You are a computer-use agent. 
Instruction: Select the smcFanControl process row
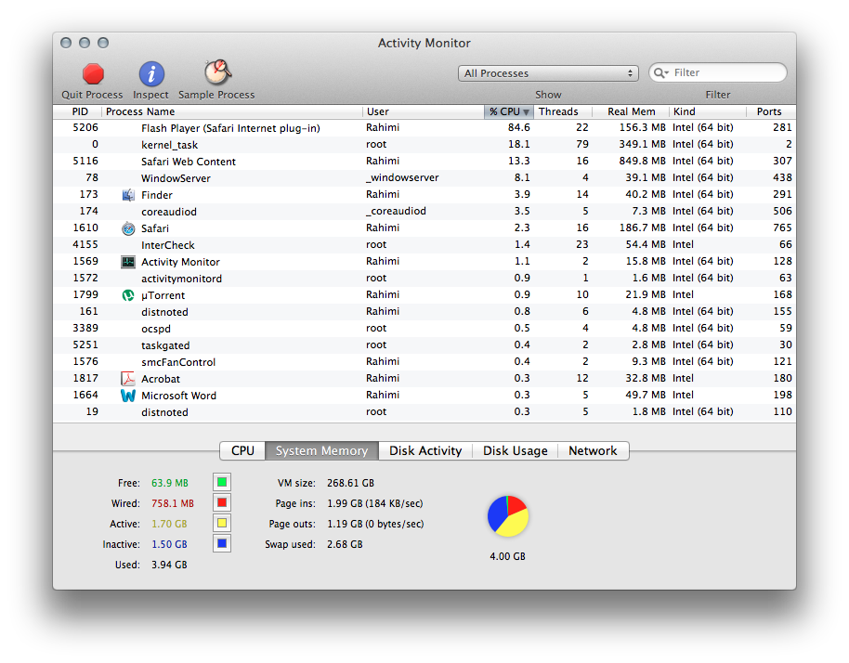tap(424, 362)
